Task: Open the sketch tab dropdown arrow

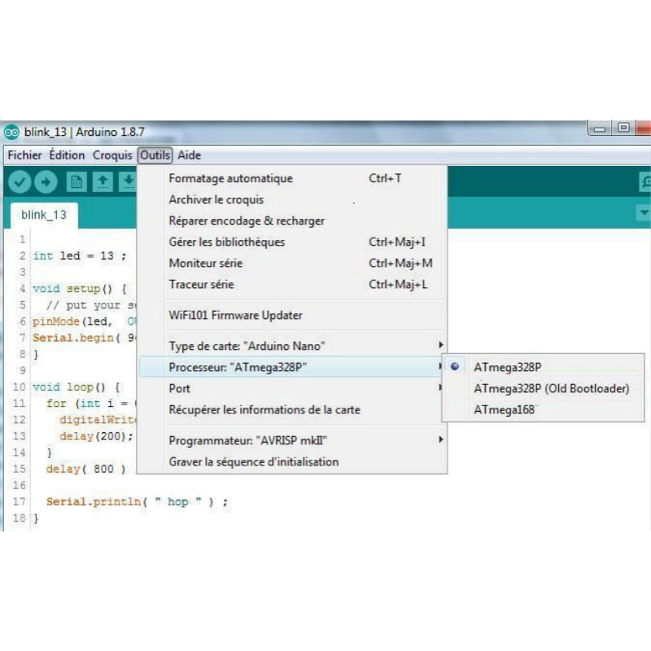Action: click(642, 212)
